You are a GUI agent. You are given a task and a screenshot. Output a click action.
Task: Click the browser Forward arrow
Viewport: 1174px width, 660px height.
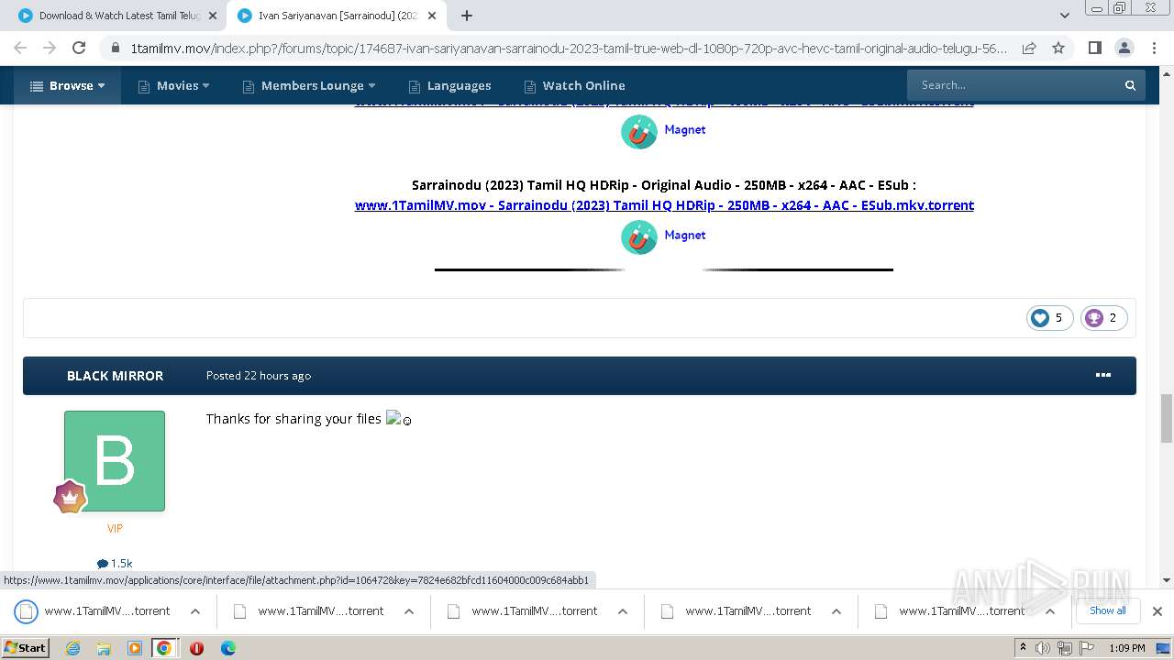pyautogui.click(x=50, y=48)
